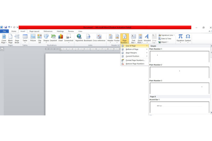Insert a Text Box
The height and width of the screenshot is (141, 212).
pyautogui.click(x=133, y=39)
